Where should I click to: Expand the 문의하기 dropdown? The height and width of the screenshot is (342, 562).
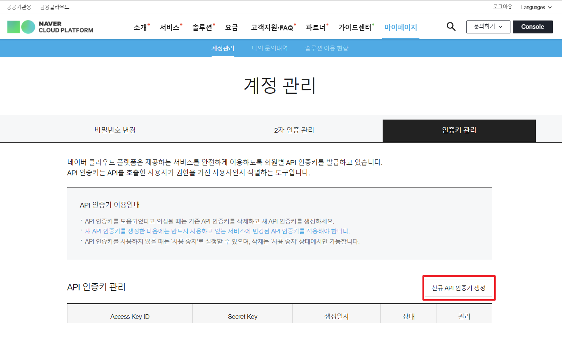tap(488, 27)
